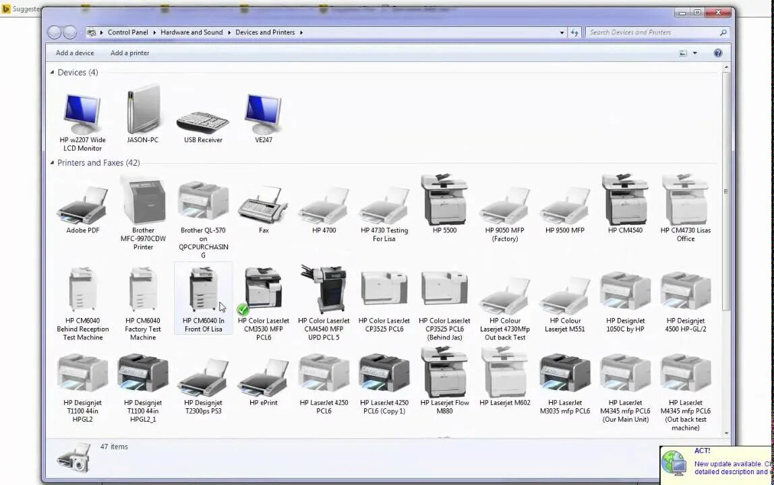This screenshot has width=774, height=485.
Task: Select the HP 5500 printer
Action: point(444,203)
